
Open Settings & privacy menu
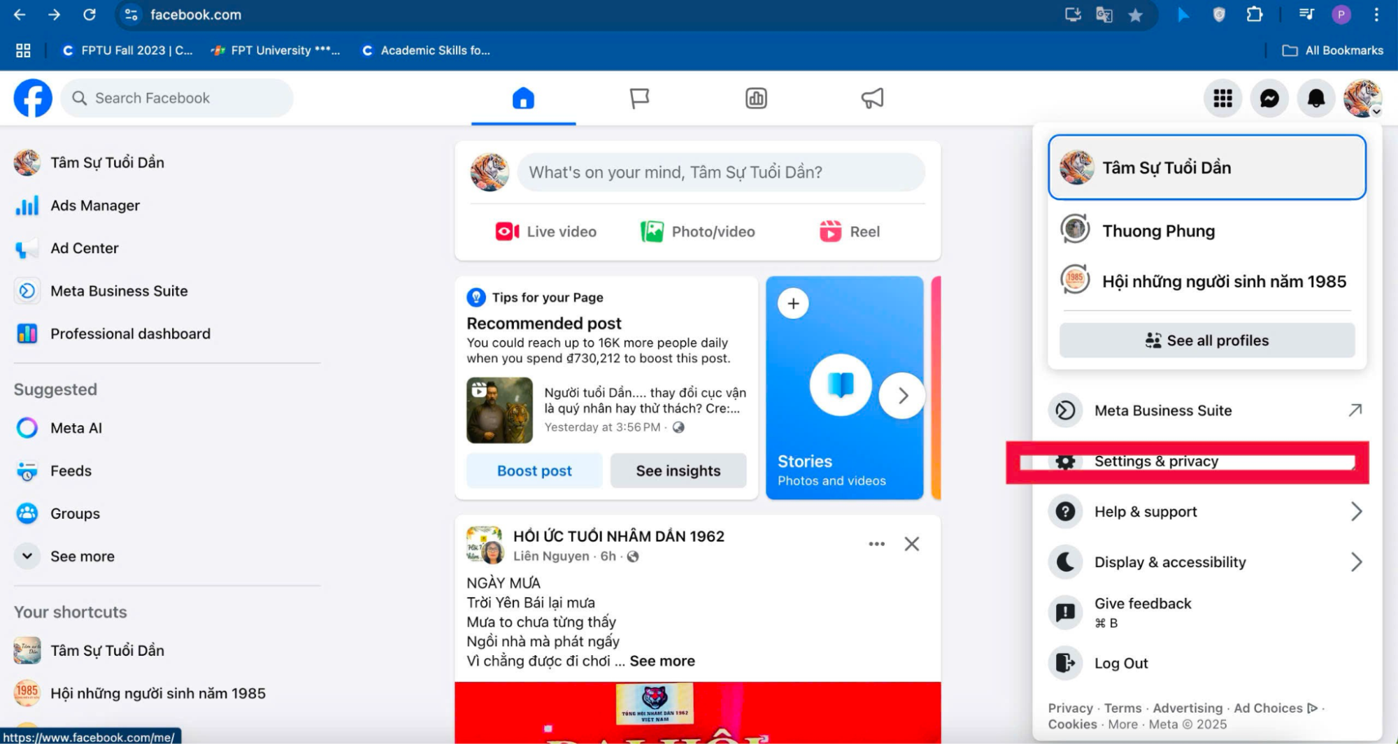(x=1206, y=462)
